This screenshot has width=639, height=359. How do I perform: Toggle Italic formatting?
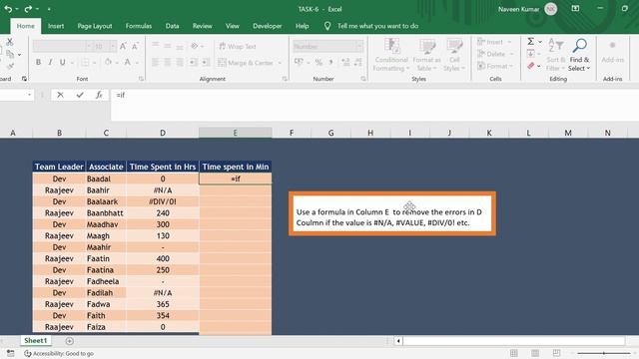pos(50,62)
